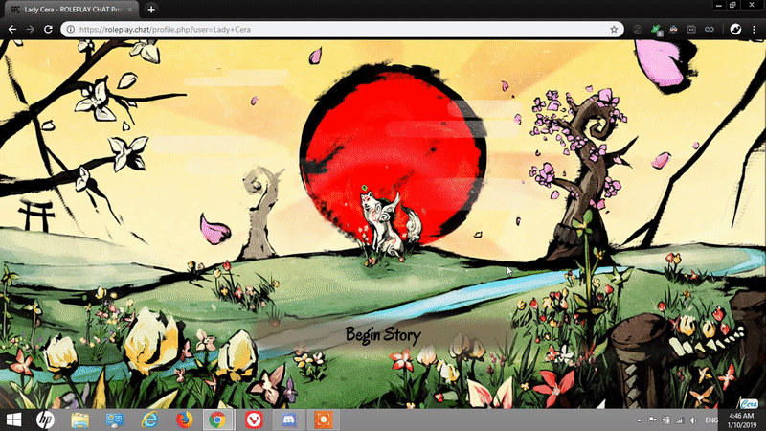Open network signal tray icon
Screen dimensions: 766x431
tap(680, 420)
